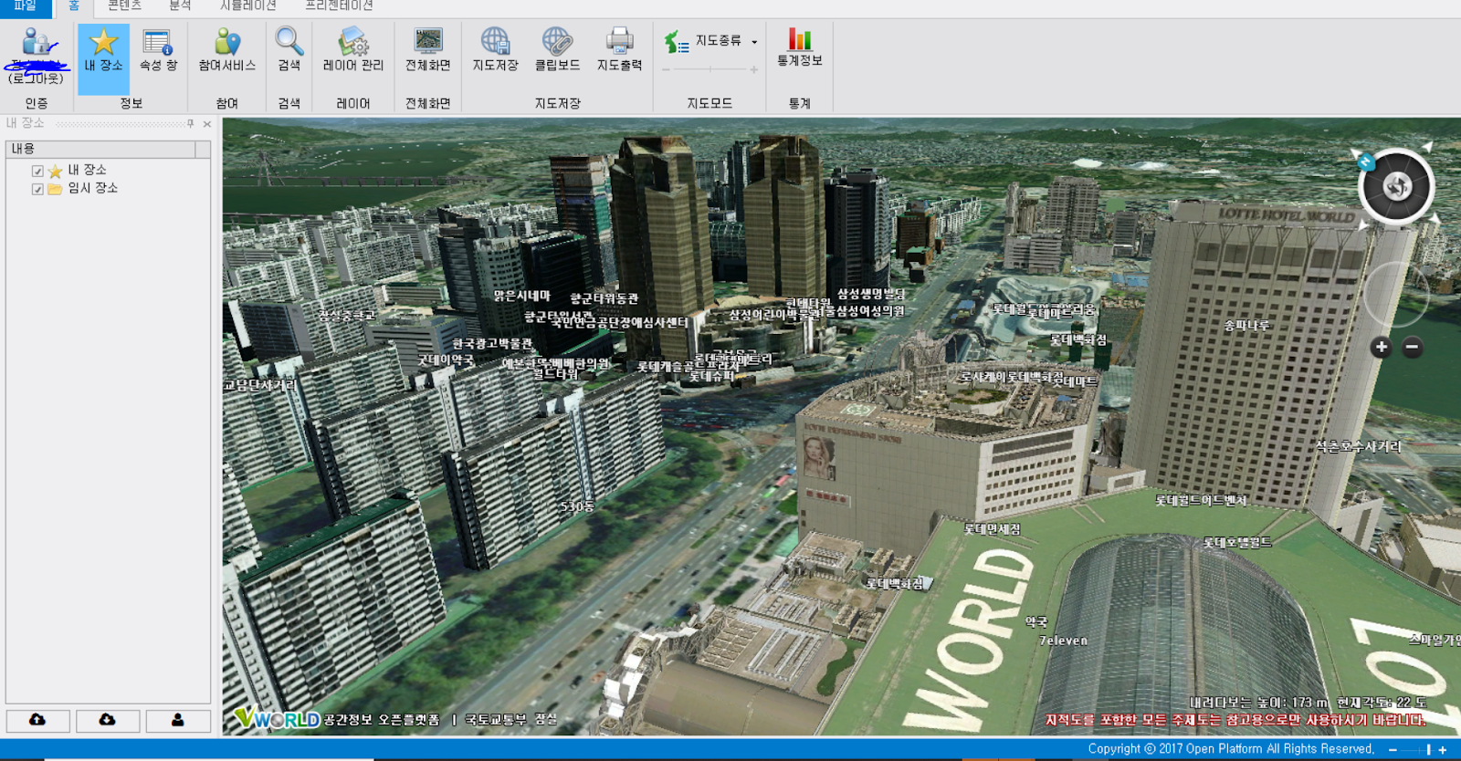The width and height of the screenshot is (1461, 761).
Task: Switch to the 프리젠테이션 ribbon tab
Action: [339, 6]
